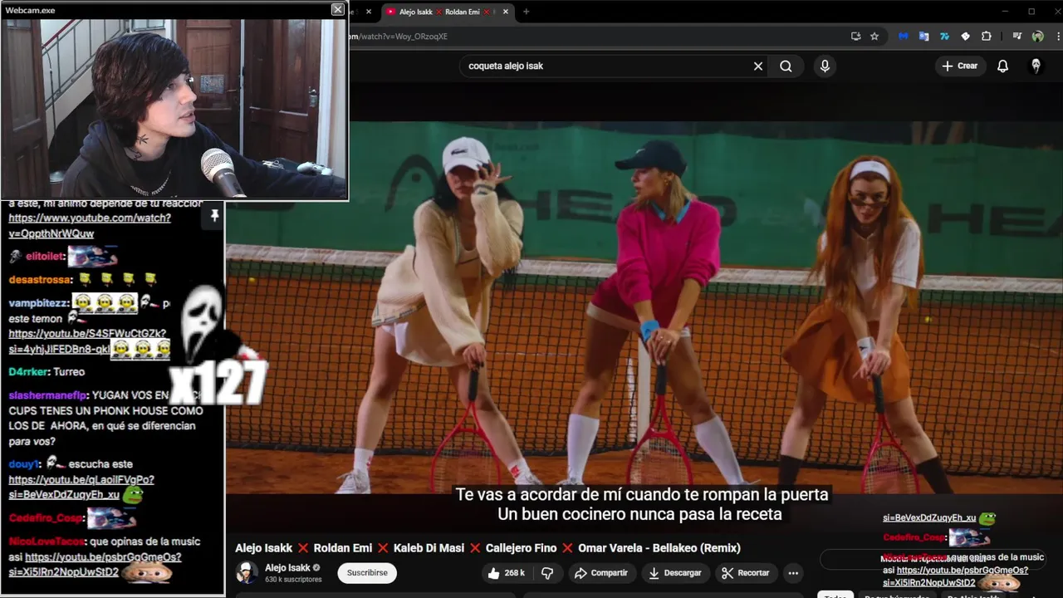Open YouTube notifications bell
1063x598 pixels.
coord(1002,66)
